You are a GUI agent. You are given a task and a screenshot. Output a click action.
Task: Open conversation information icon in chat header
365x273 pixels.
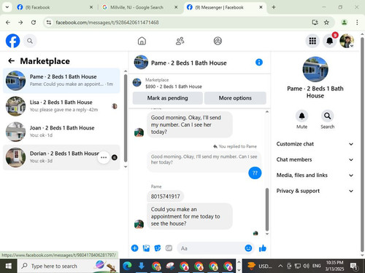coord(259,63)
